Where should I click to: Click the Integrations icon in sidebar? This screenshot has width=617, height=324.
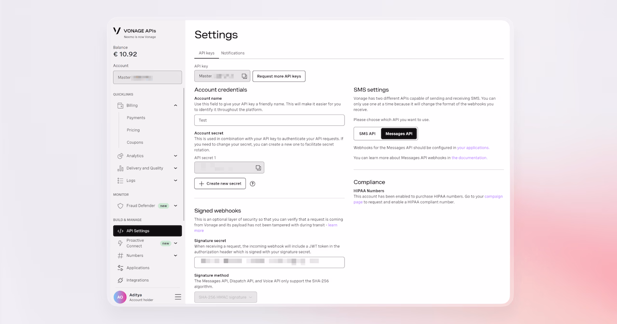pos(121,280)
